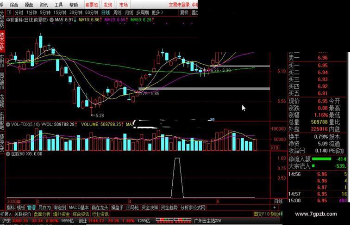This screenshot has height=225, width=350.
Task: Select the 多周期 view
Action: click(x=143, y=12)
